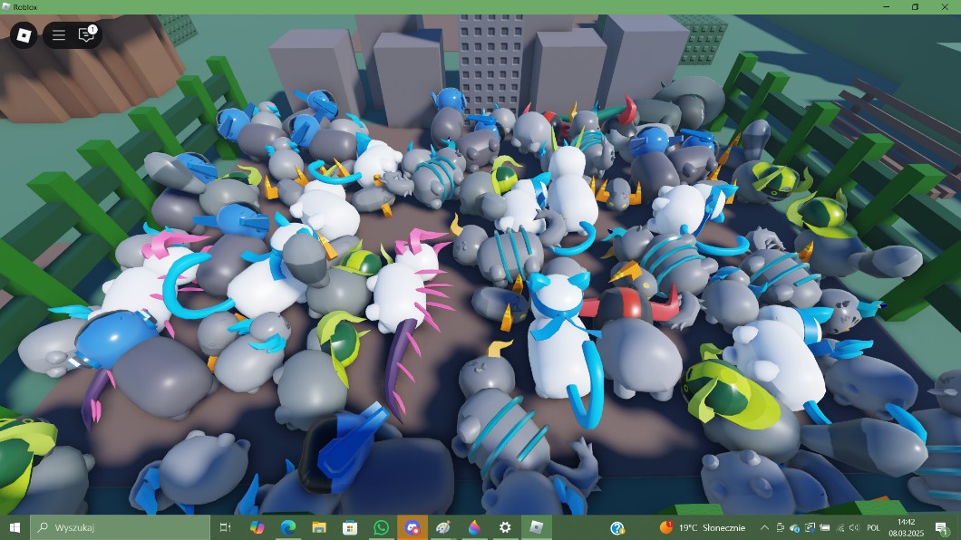Open File Explorer from the taskbar
The height and width of the screenshot is (540, 961).
(x=319, y=527)
